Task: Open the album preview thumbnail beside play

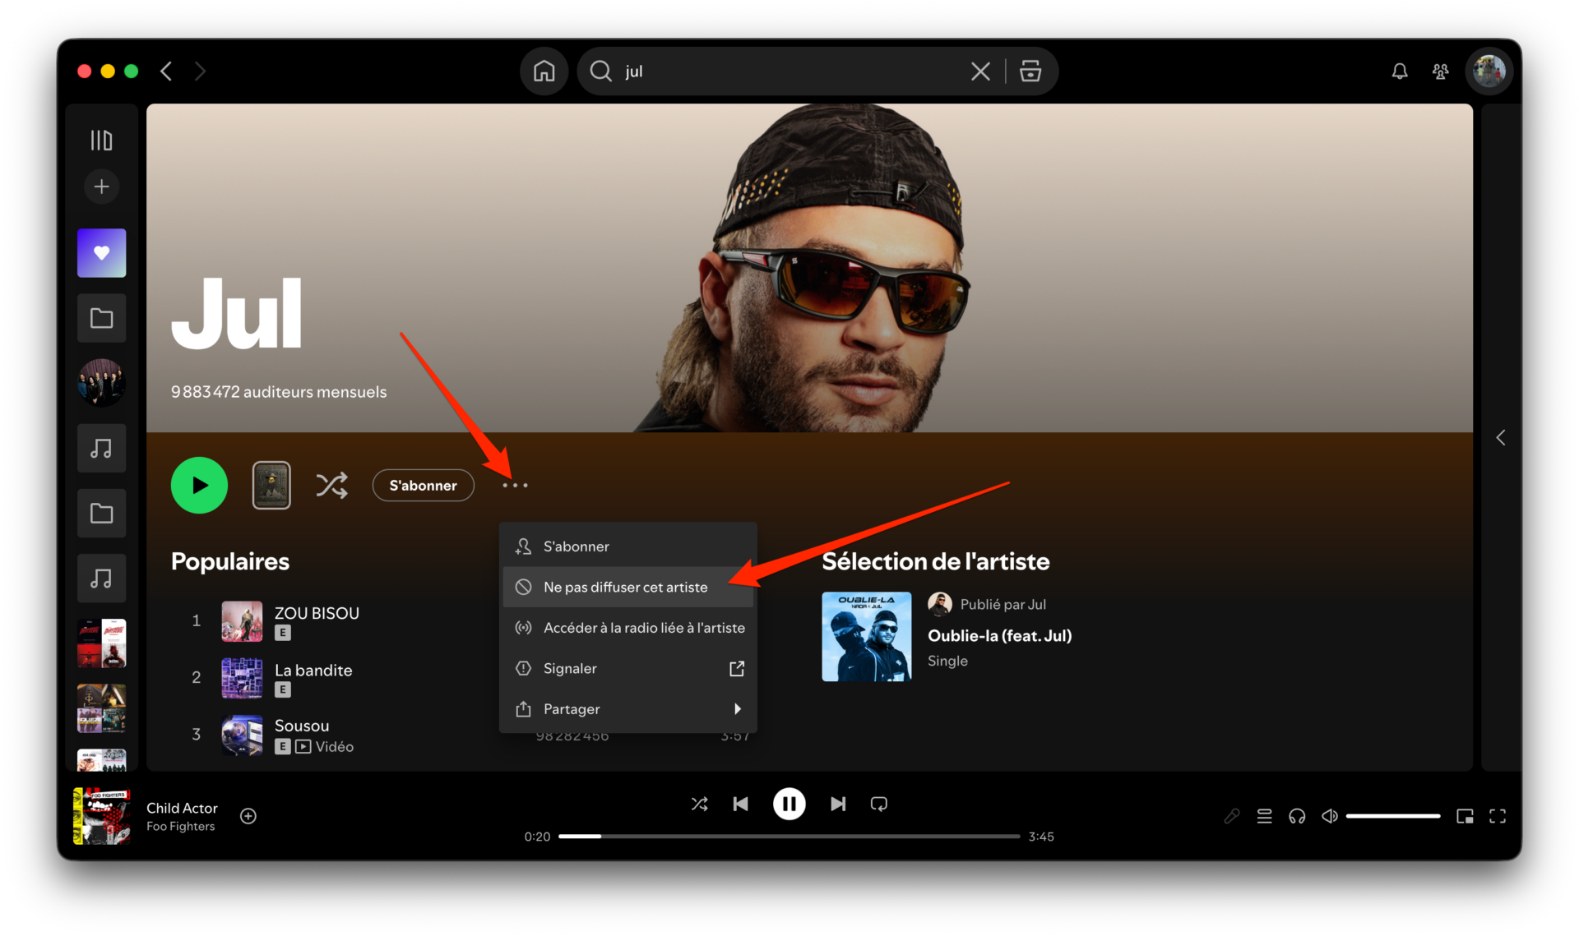Action: pyautogui.click(x=271, y=486)
